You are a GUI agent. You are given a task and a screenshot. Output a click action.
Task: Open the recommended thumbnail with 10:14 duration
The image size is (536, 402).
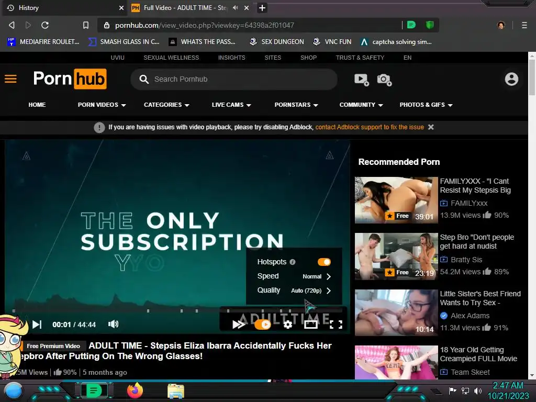click(x=396, y=313)
